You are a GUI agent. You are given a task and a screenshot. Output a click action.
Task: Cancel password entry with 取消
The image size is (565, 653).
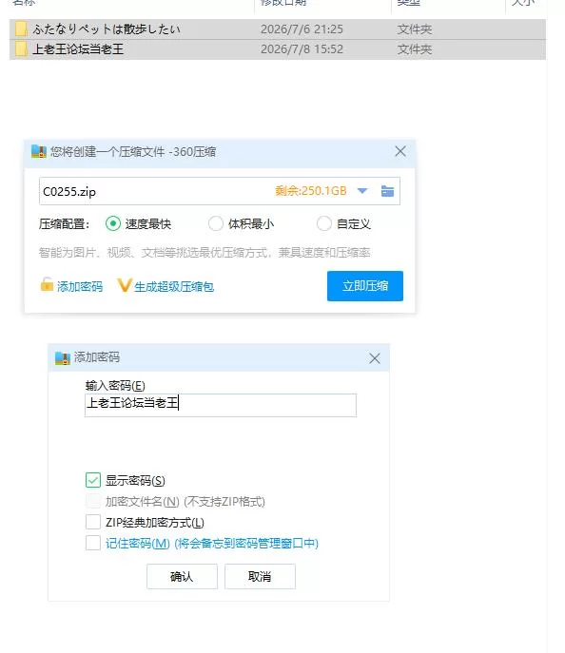click(x=260, y=576)
